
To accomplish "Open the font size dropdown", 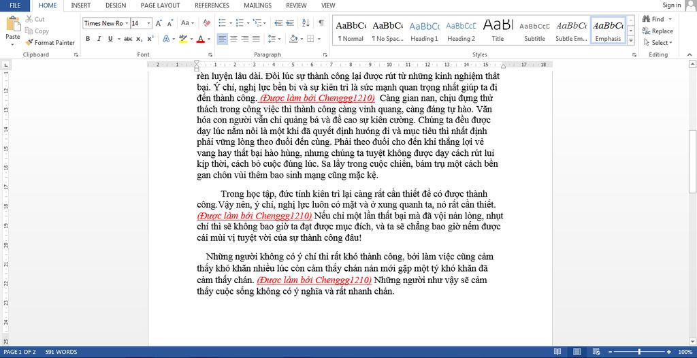I will pyautogui.click(x=149, y=23).
